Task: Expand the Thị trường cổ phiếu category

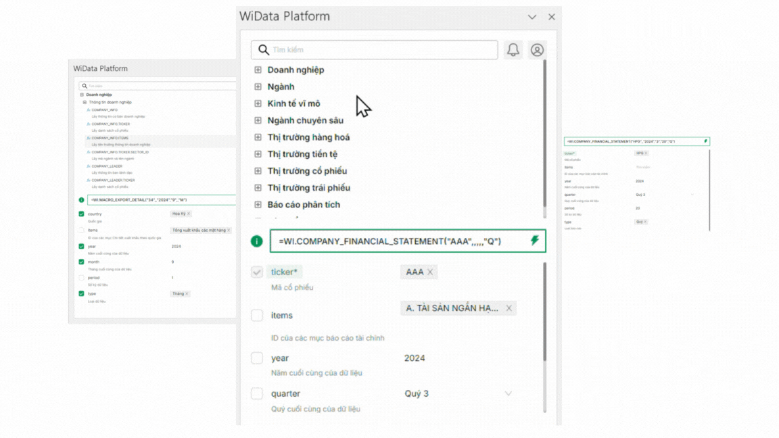Action: point(258,171)
